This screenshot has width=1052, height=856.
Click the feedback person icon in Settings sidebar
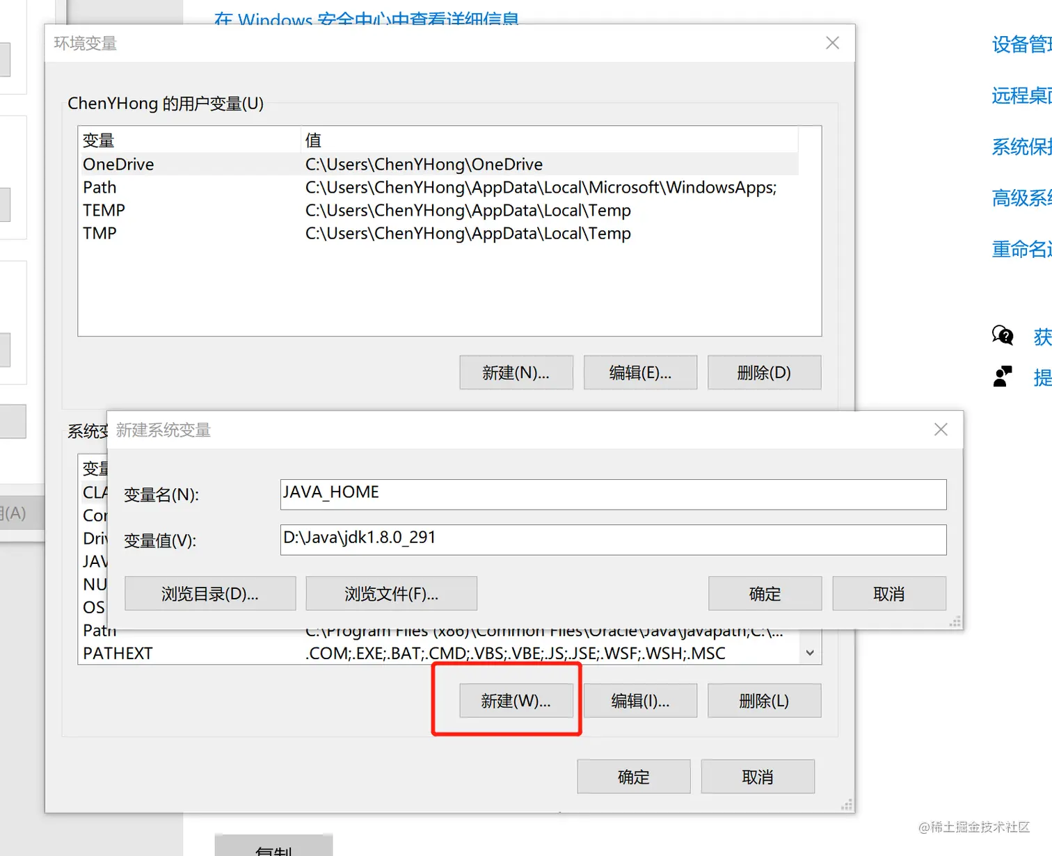[1003, 376]
